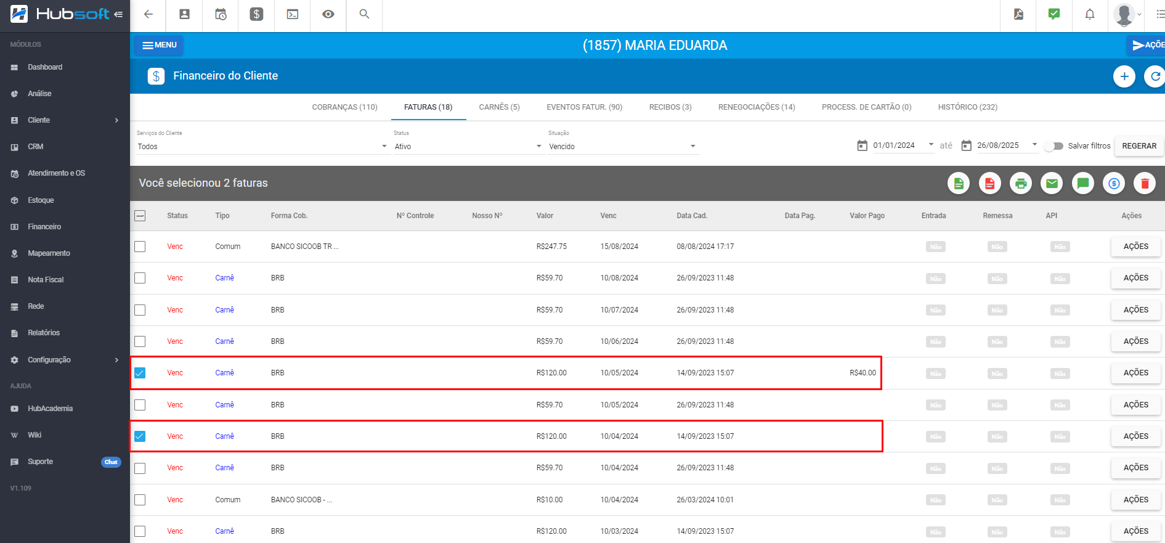Screen dimensions: 1165x543
Task: Open CRM module in the sidebar
Action: [x=35, y=147]
